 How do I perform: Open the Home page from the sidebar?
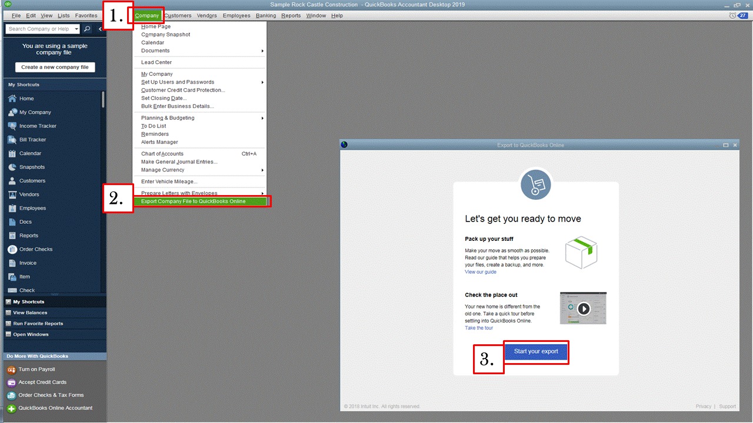click(x=26, y=98)
